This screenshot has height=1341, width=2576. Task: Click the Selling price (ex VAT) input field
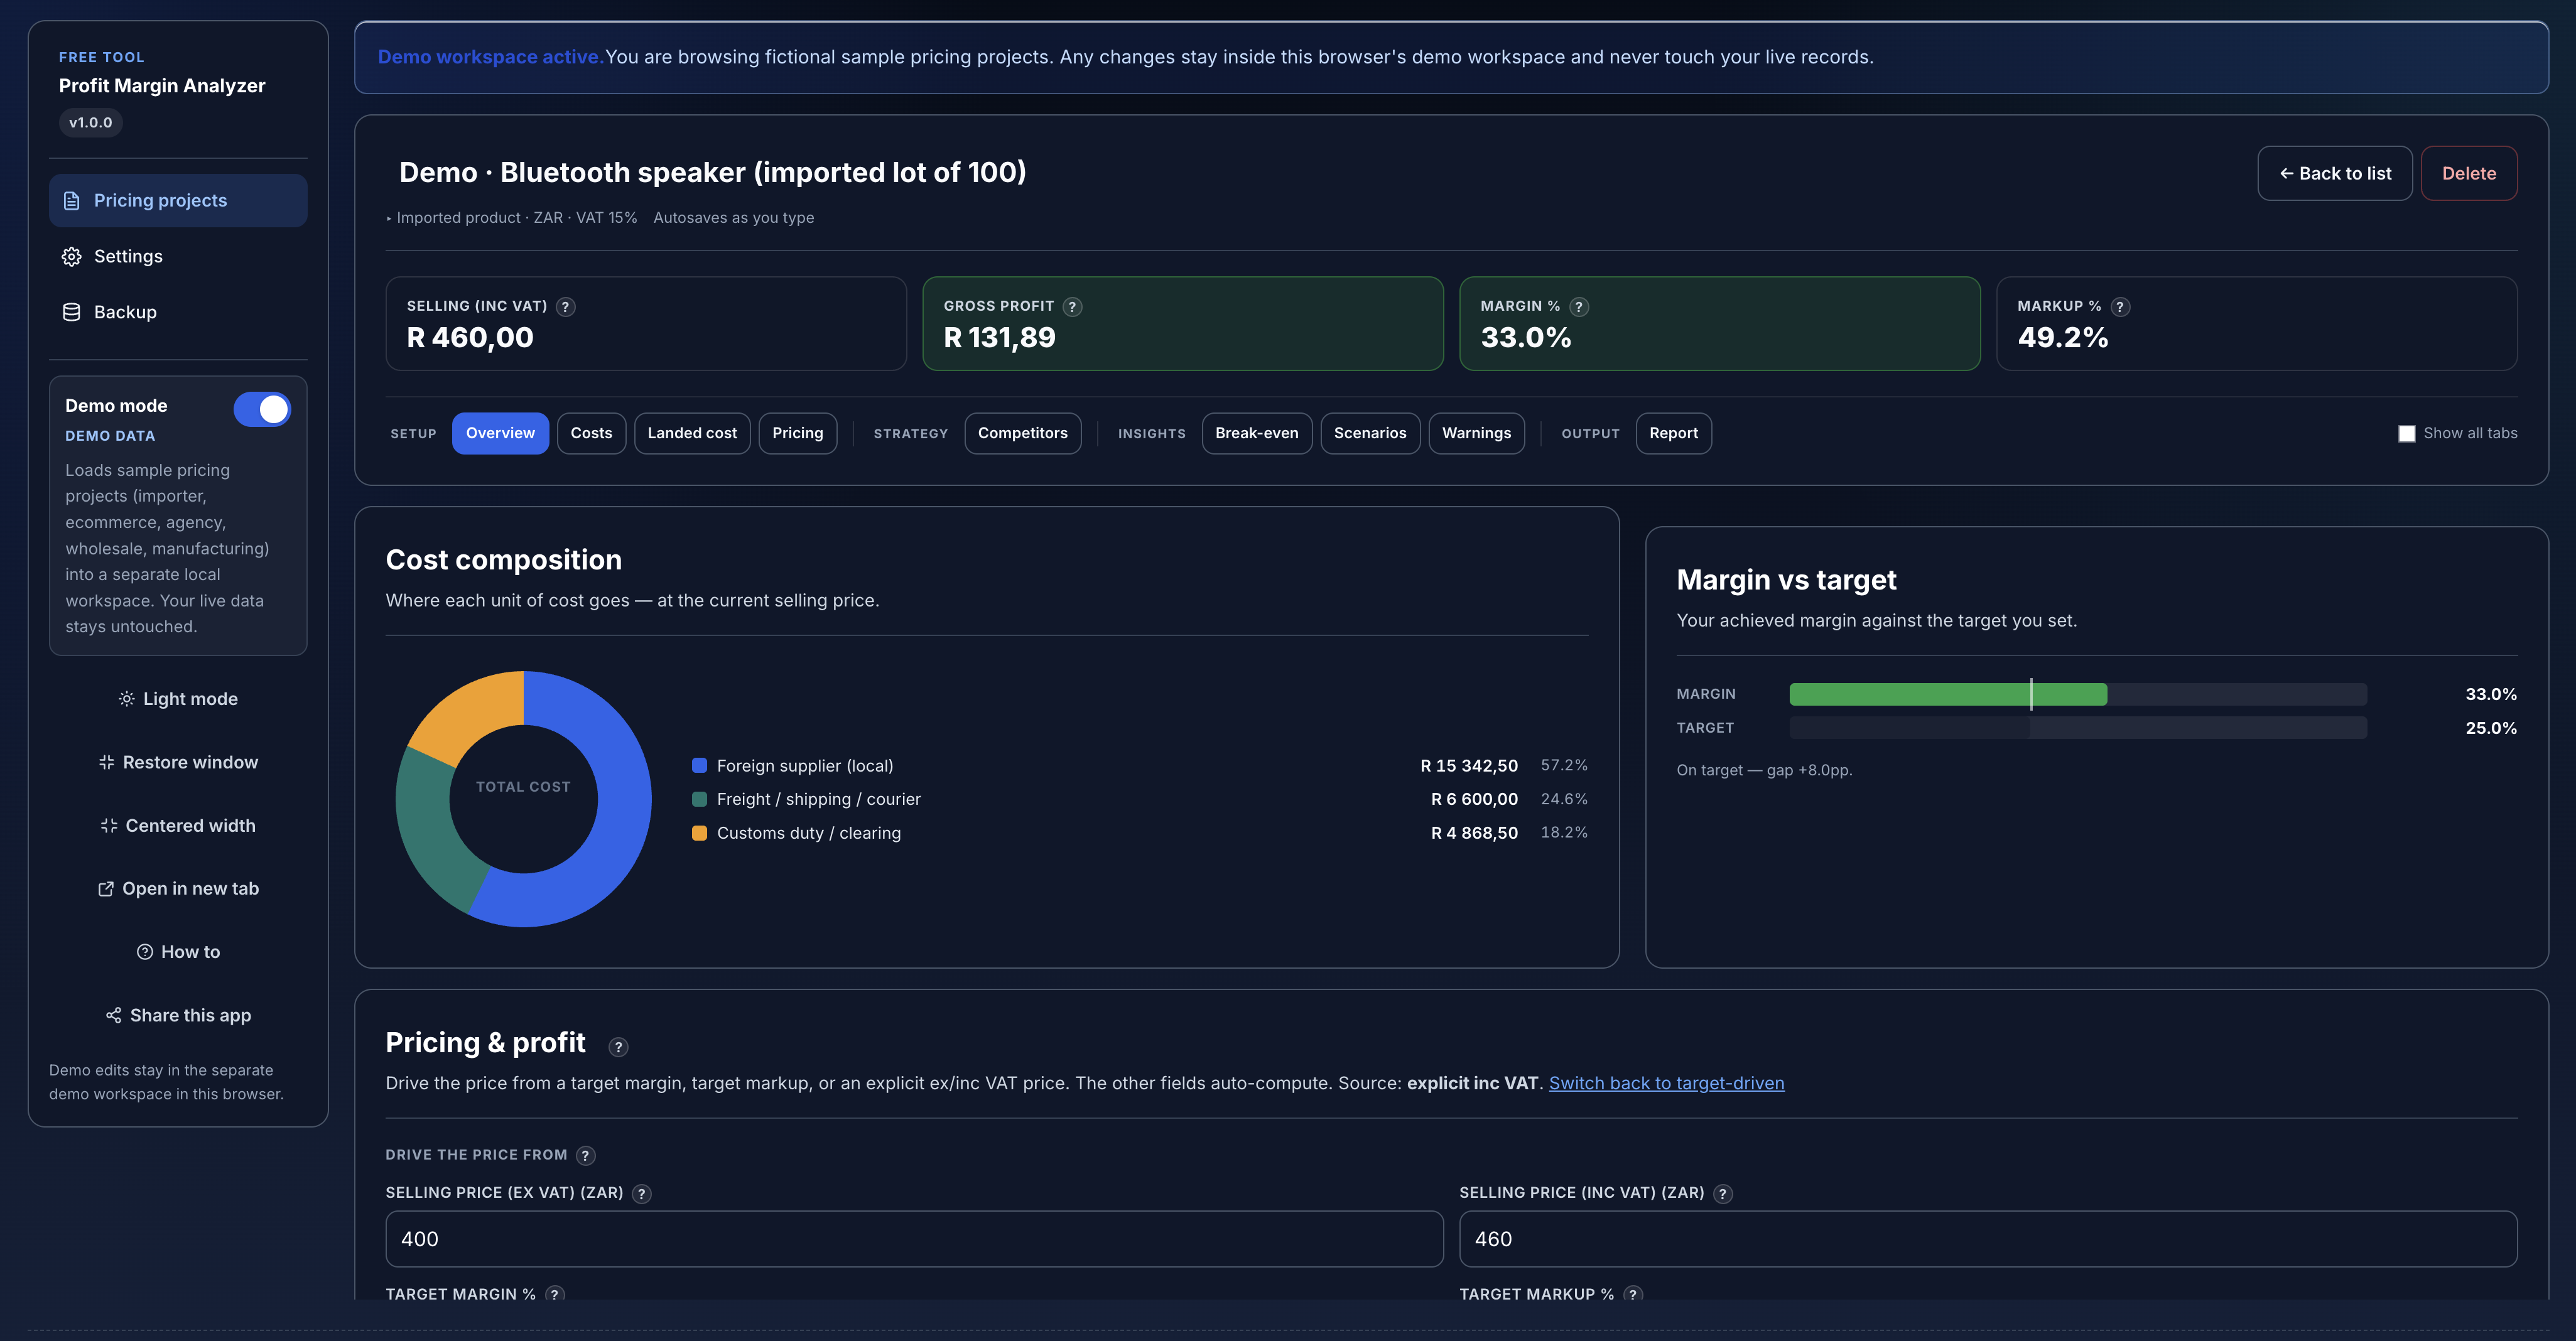coord(914,1239)
